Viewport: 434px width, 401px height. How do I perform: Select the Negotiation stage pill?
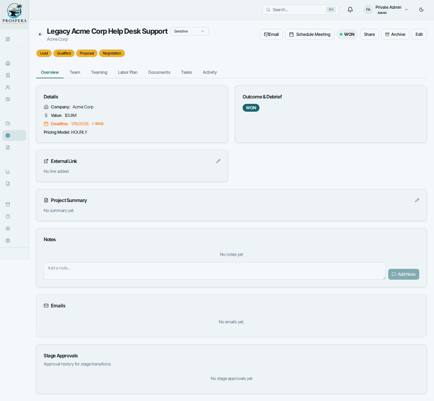point(112,53)
